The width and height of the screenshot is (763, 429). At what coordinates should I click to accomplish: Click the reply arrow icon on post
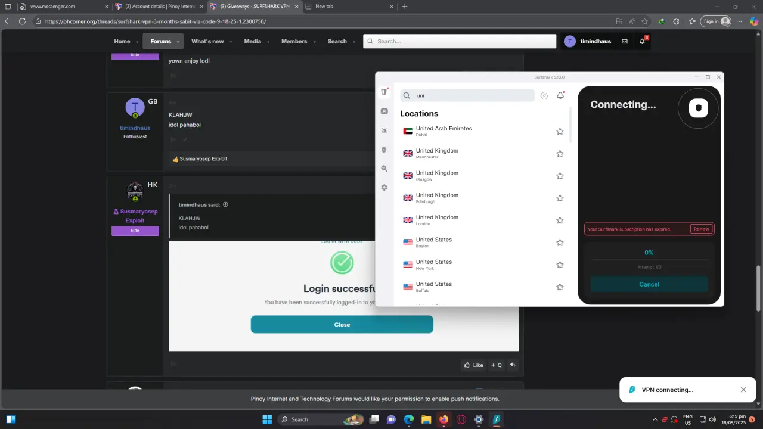point(513,365)
